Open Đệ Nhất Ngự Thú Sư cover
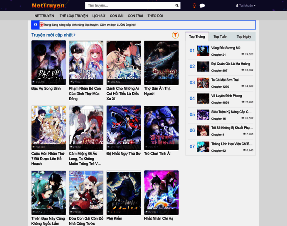The image size is (287, 226). pos(124,128)
